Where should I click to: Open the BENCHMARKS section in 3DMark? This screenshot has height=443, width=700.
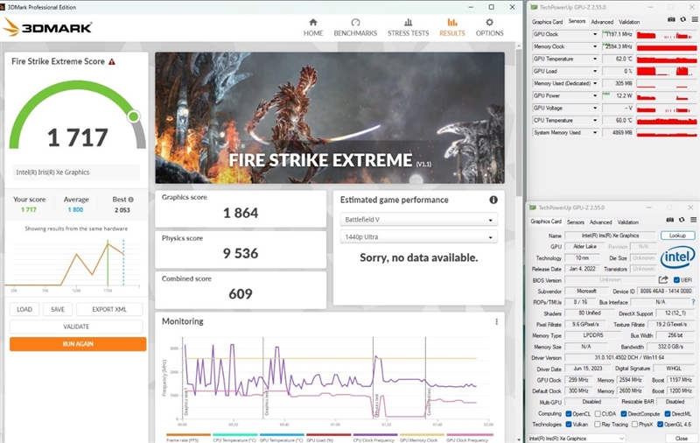click(355, 28)
